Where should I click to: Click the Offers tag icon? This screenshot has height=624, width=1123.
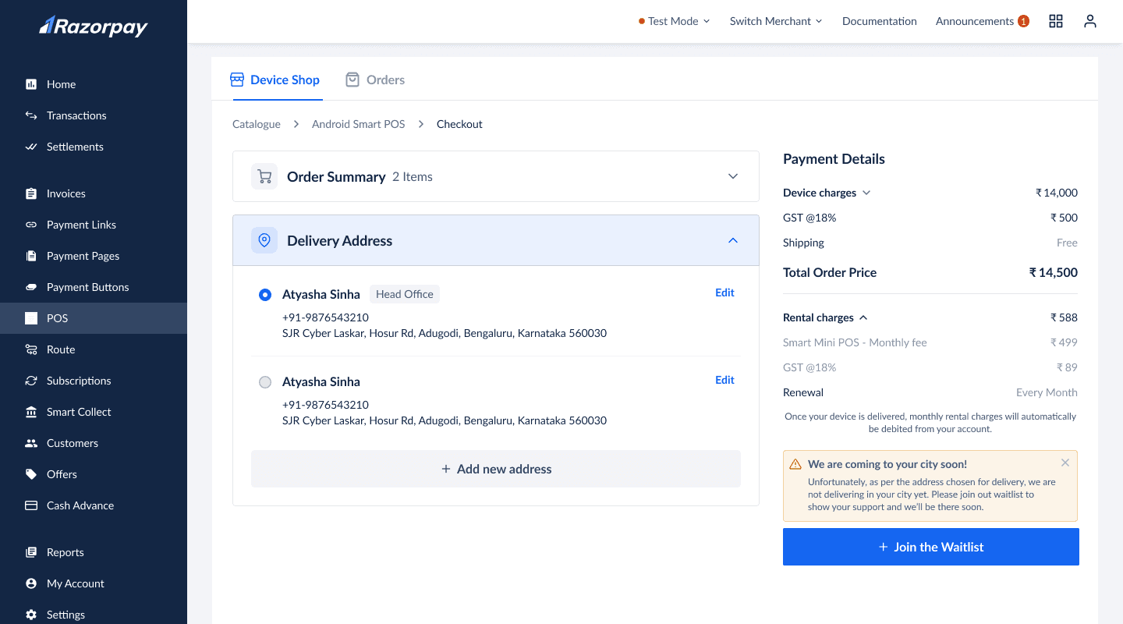coord(31,474)
